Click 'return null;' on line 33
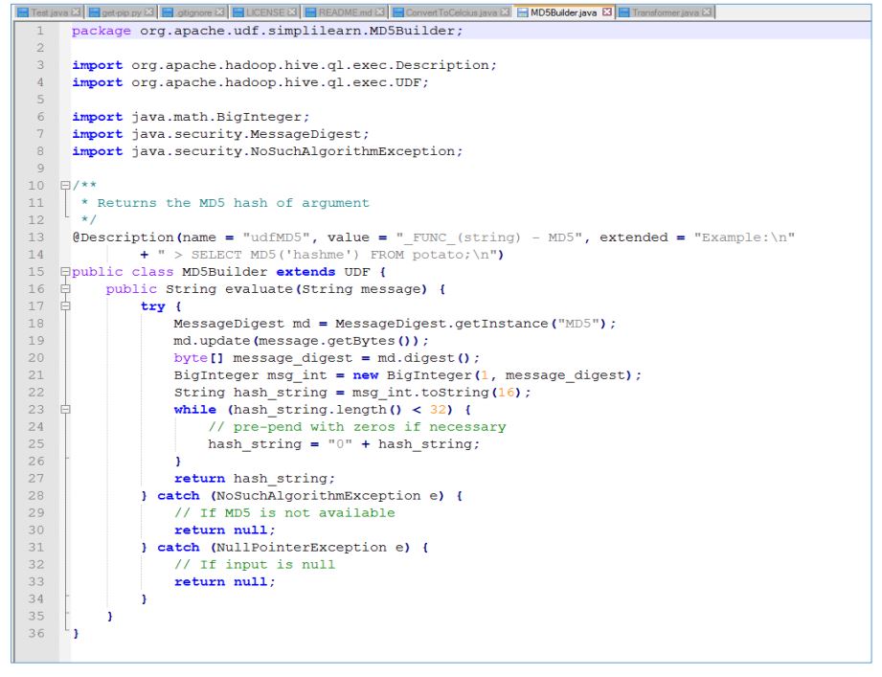Image resolution: width=882 pixels, height=677 pixels. tap(224, 582)
